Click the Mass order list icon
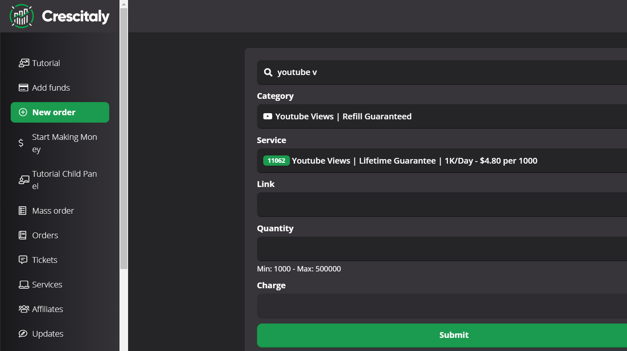Viewport: 627px width, 351px height. [23, 211]
